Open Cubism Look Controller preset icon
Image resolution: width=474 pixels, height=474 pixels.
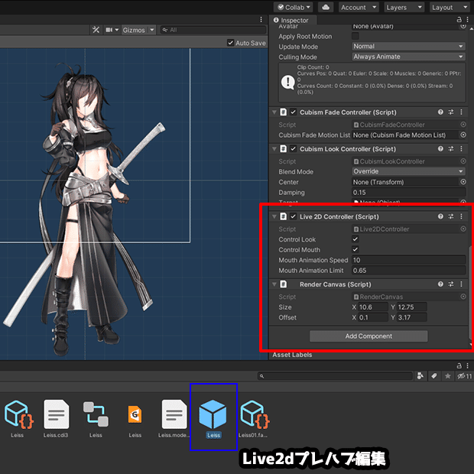[x=451, y=149]
